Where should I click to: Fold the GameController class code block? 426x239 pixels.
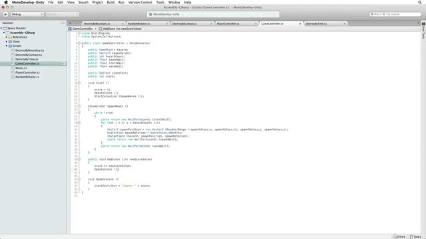79,43
